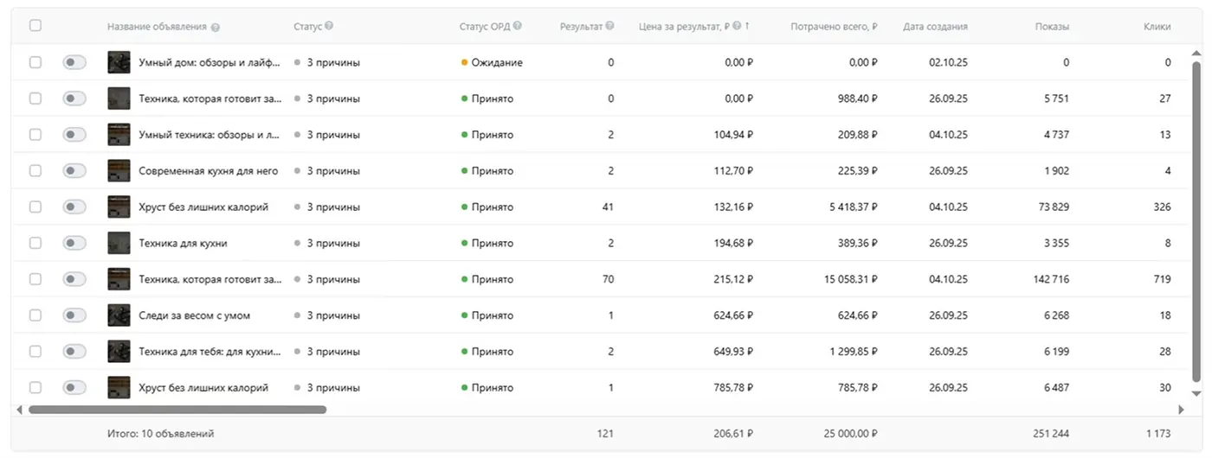Select the 02.10.25 creation date cell
Image resolution: width=1212 pixels, height=458 pixels.
948,62
